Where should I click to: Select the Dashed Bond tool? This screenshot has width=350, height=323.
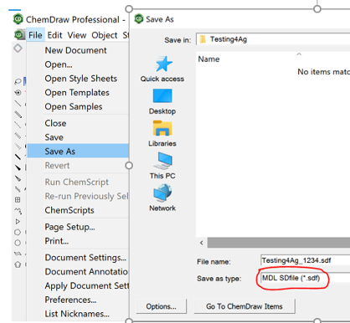18,125
